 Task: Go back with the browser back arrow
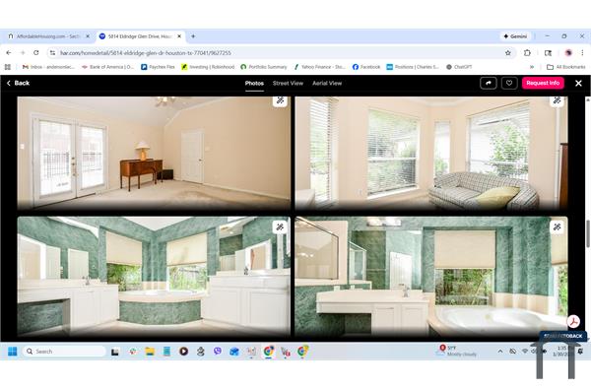tap(9, 53)
